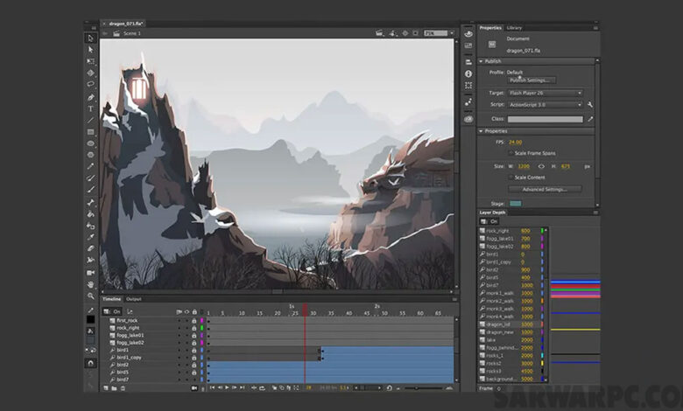Click the new layer icon in timeline
Image resolution: width=683 pixels, height=411 pixels.
click(x=105, y=388)
